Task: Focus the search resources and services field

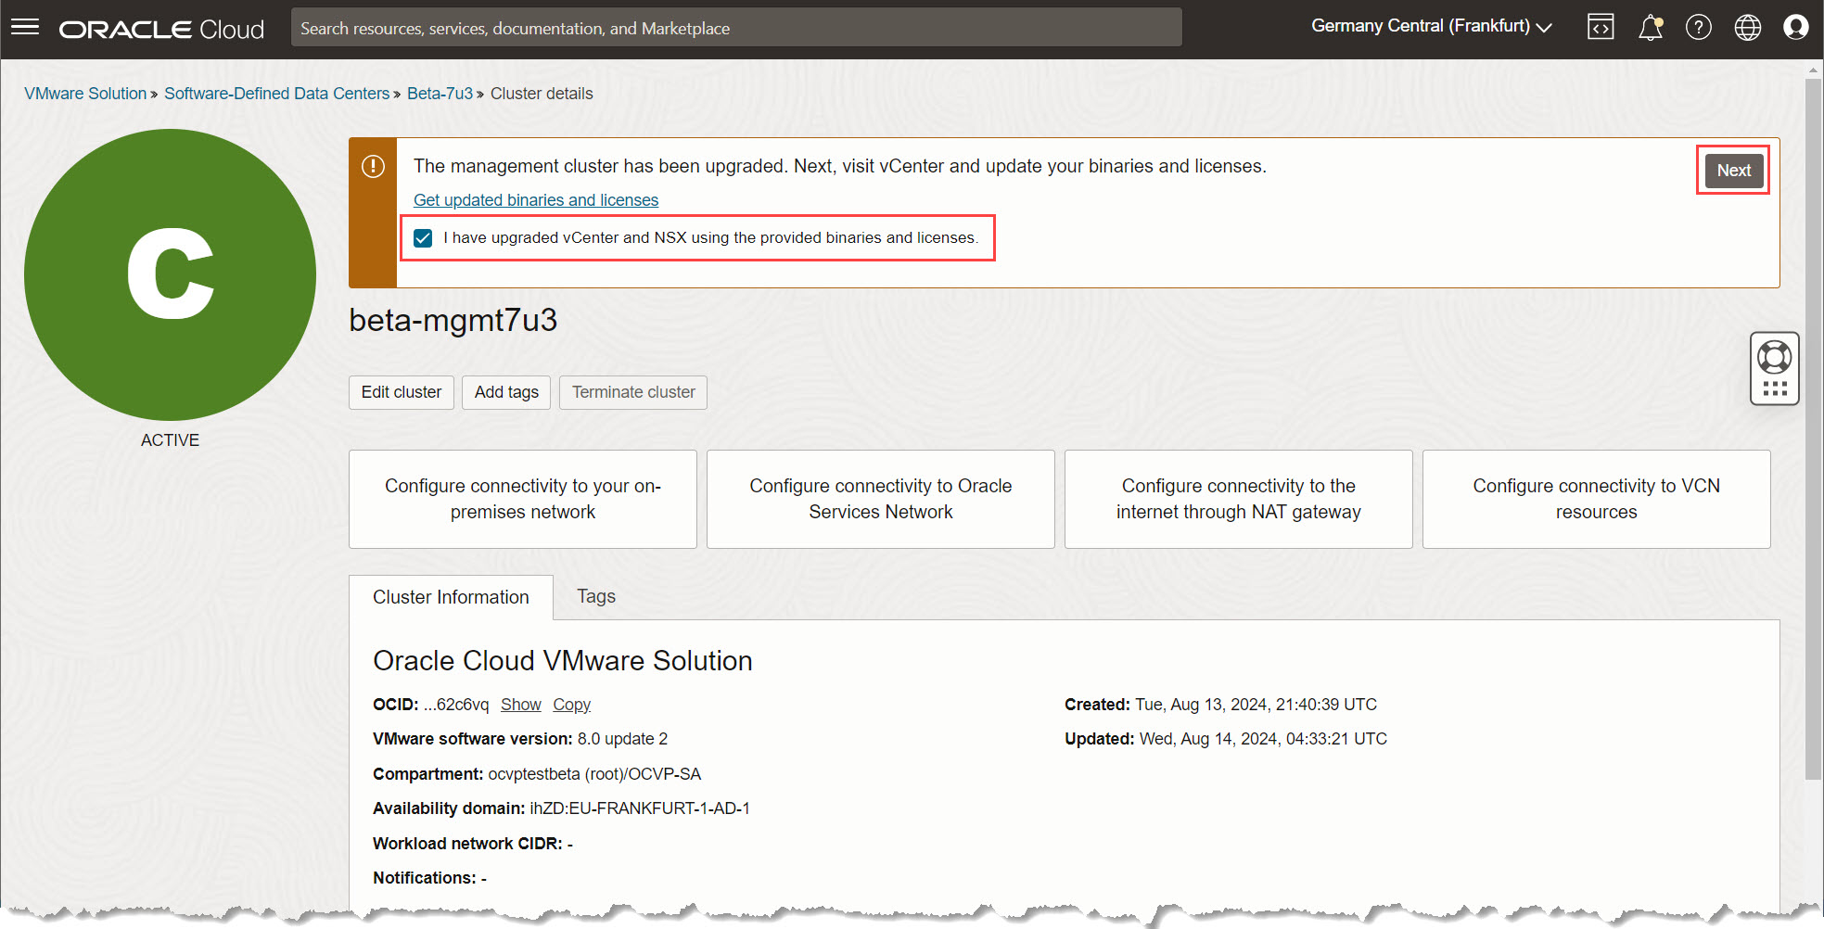Action: pyautogui.click(x=736, y=28)
